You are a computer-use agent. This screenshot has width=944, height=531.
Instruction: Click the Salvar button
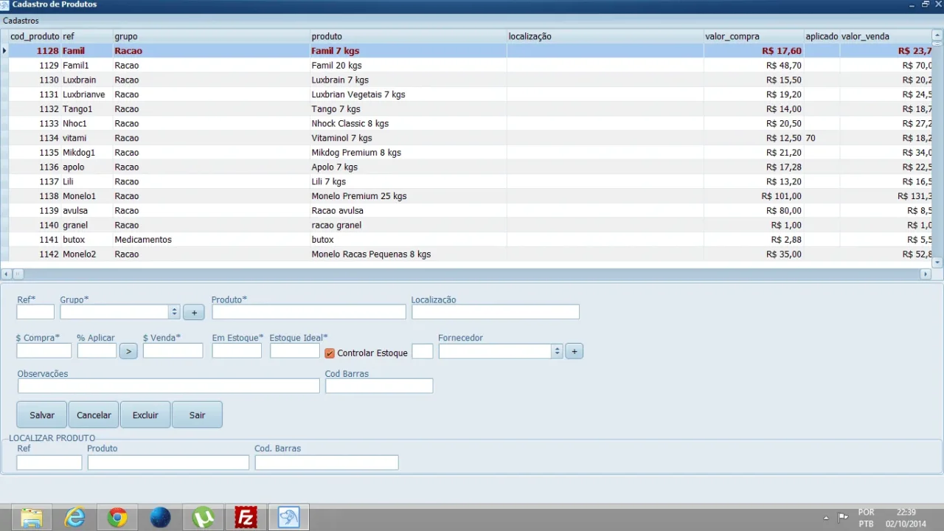[42, 415]
